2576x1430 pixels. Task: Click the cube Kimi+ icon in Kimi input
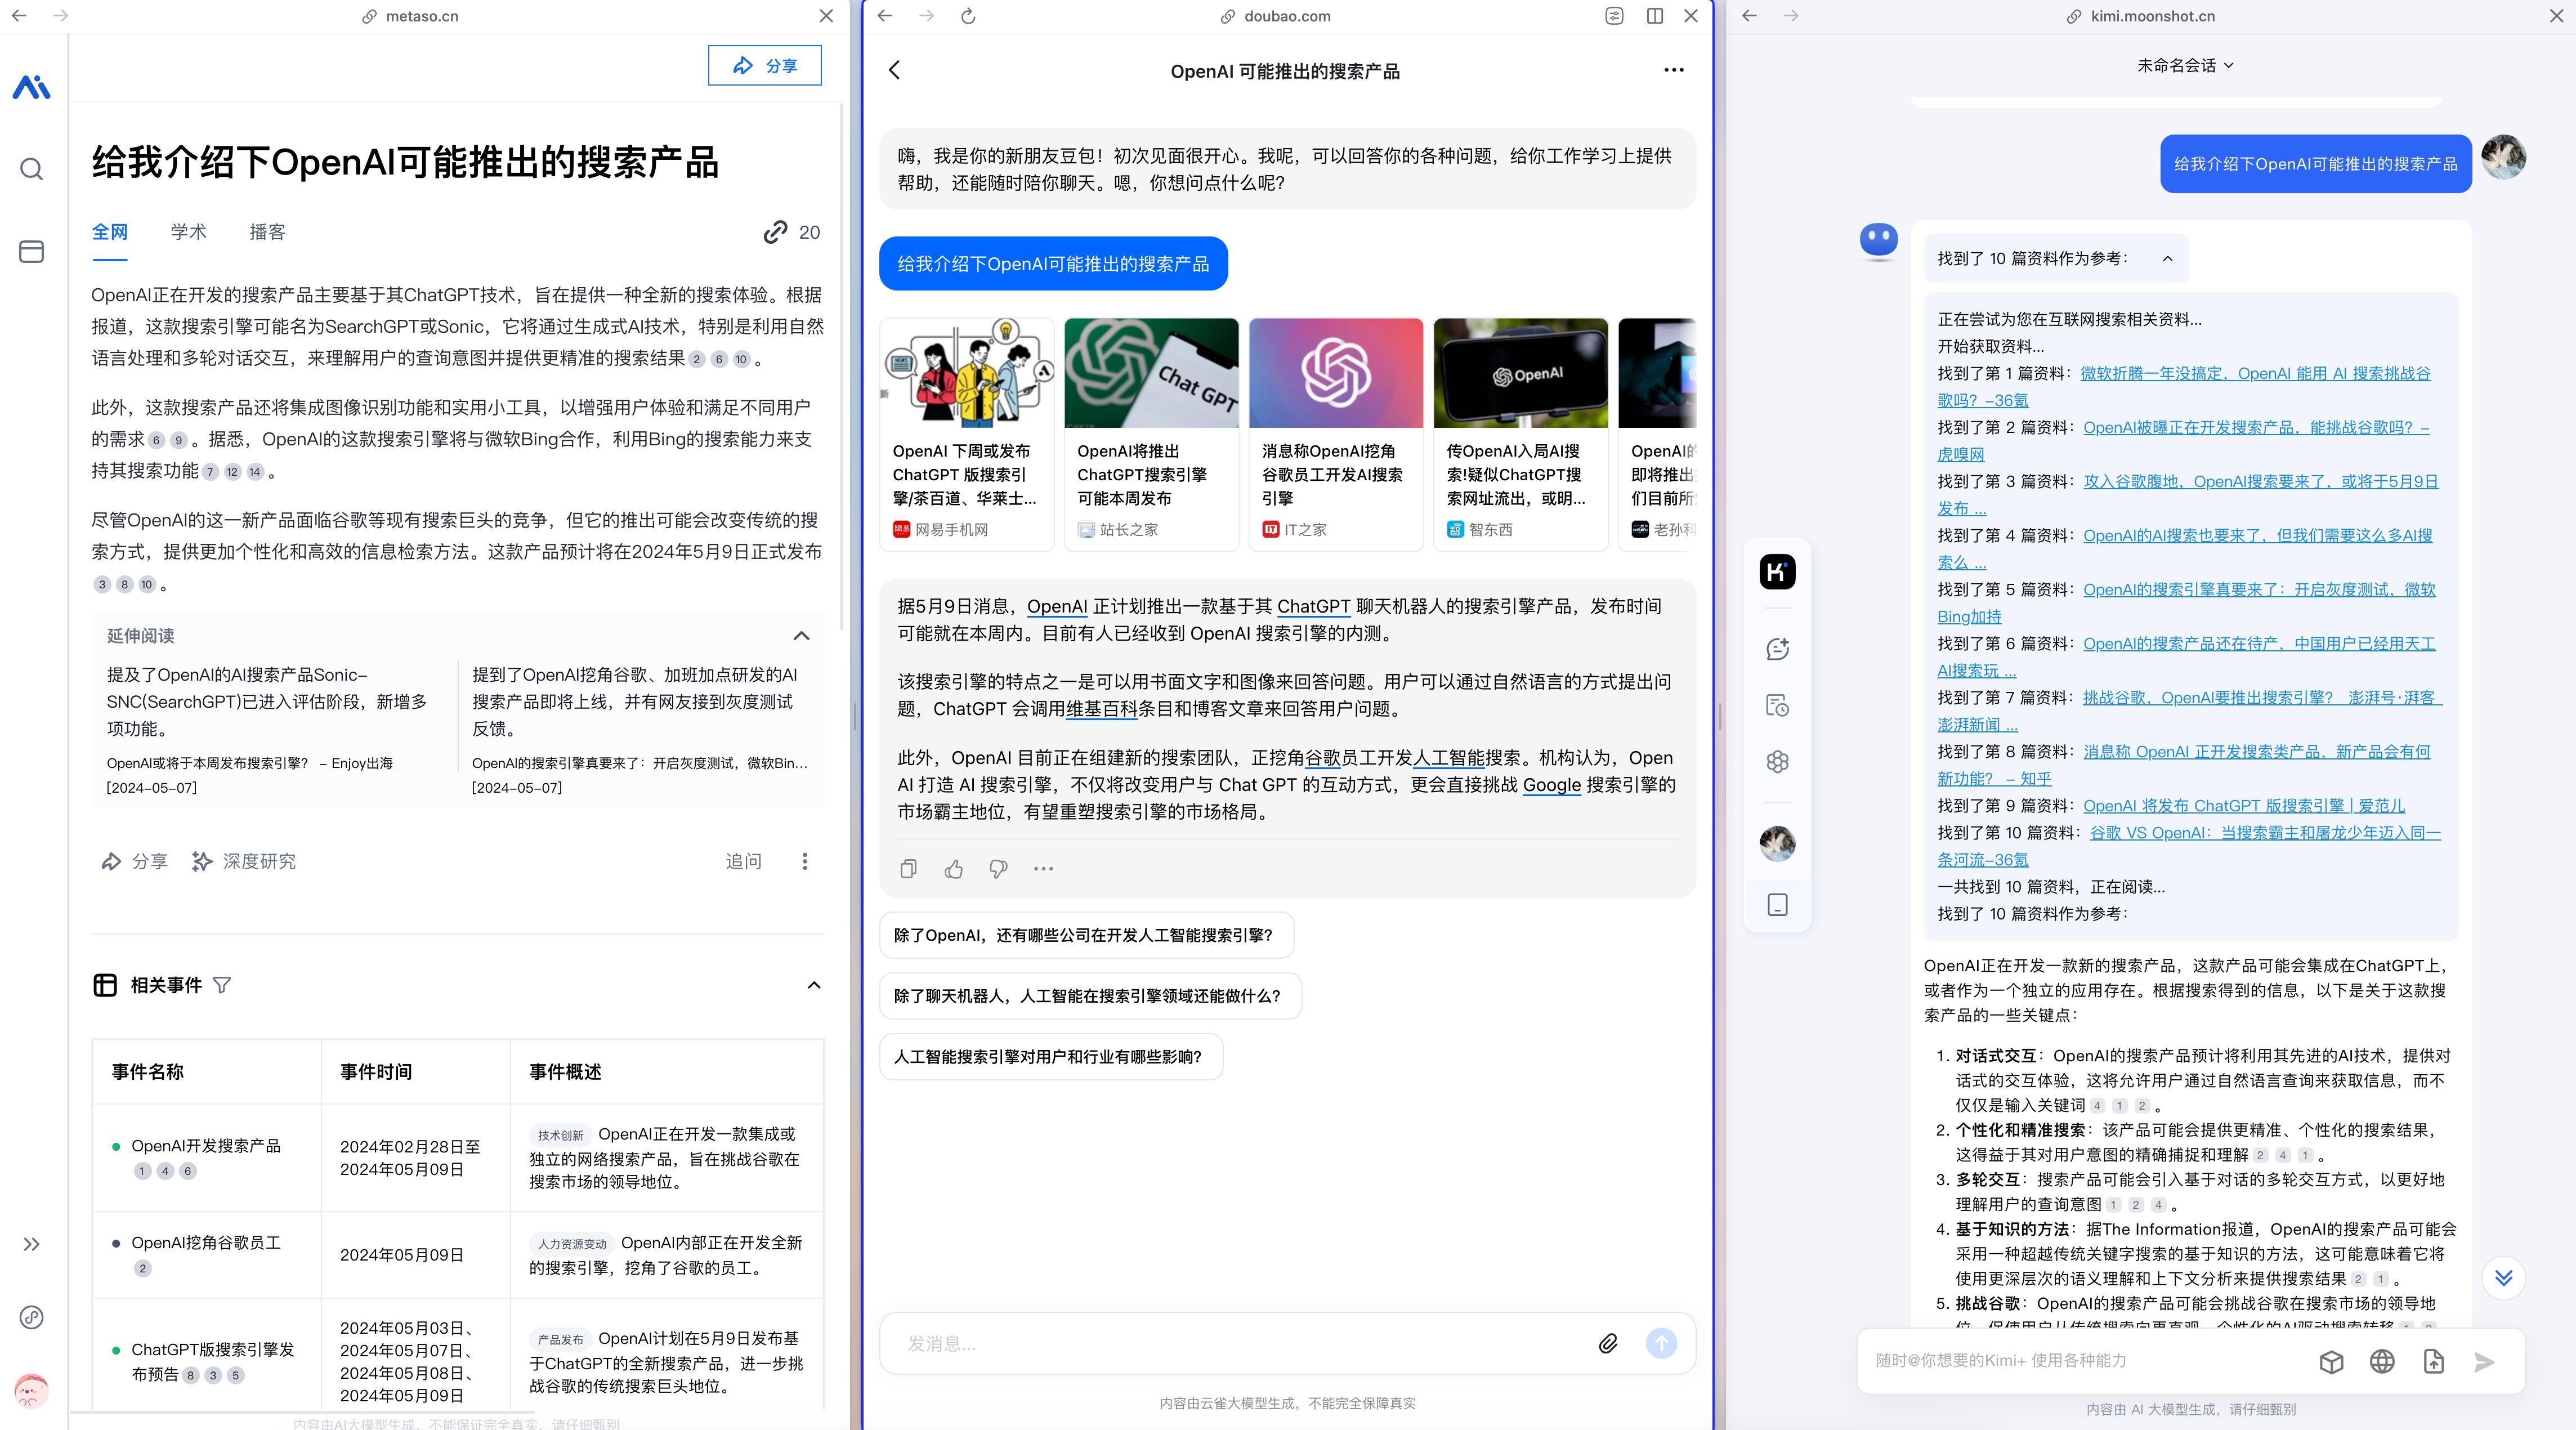[2331, 1362]
